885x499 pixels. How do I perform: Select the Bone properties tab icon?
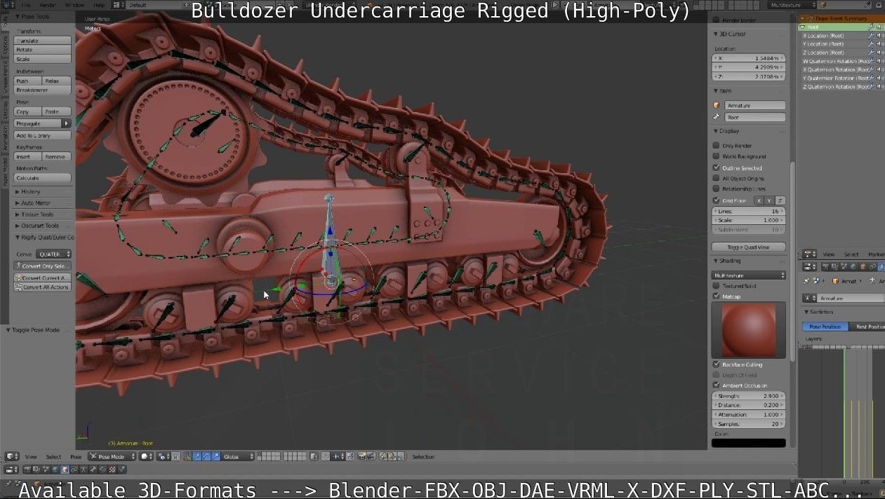pyautogui.click(x=93, y=470)
